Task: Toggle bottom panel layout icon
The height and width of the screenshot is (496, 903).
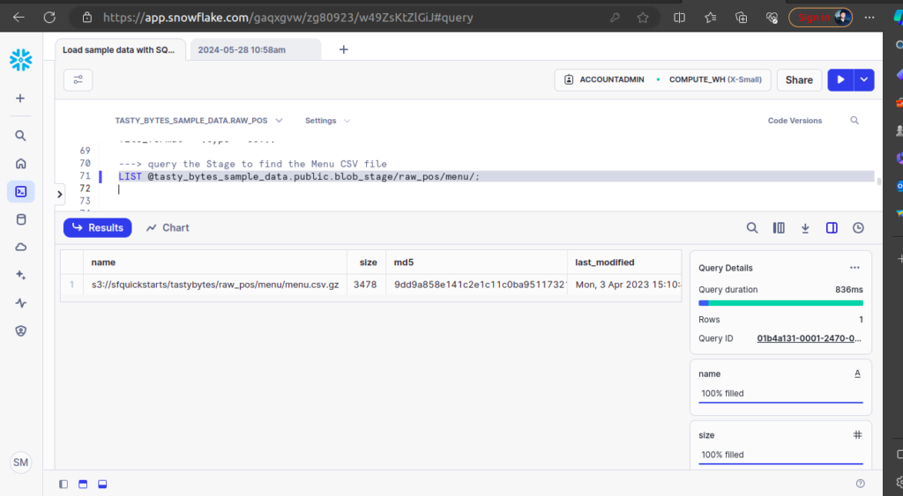Action: pos(102,484)
